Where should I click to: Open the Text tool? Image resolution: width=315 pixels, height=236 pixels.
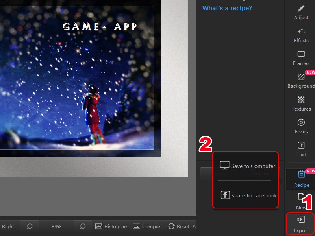[301, 149]
